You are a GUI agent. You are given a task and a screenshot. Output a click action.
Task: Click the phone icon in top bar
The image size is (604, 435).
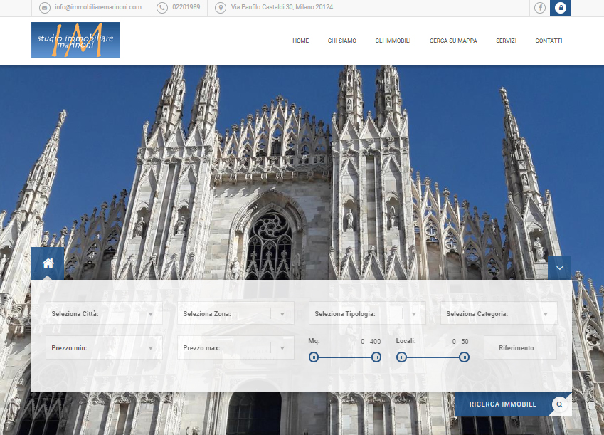[162, 7]
